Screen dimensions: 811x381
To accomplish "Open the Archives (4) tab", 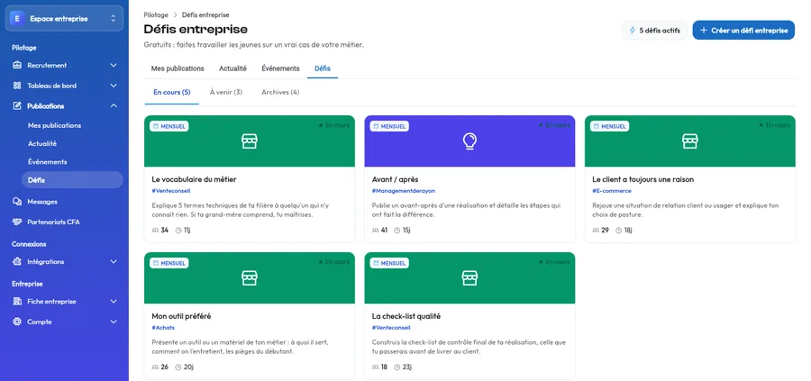I will coord(280,93).
